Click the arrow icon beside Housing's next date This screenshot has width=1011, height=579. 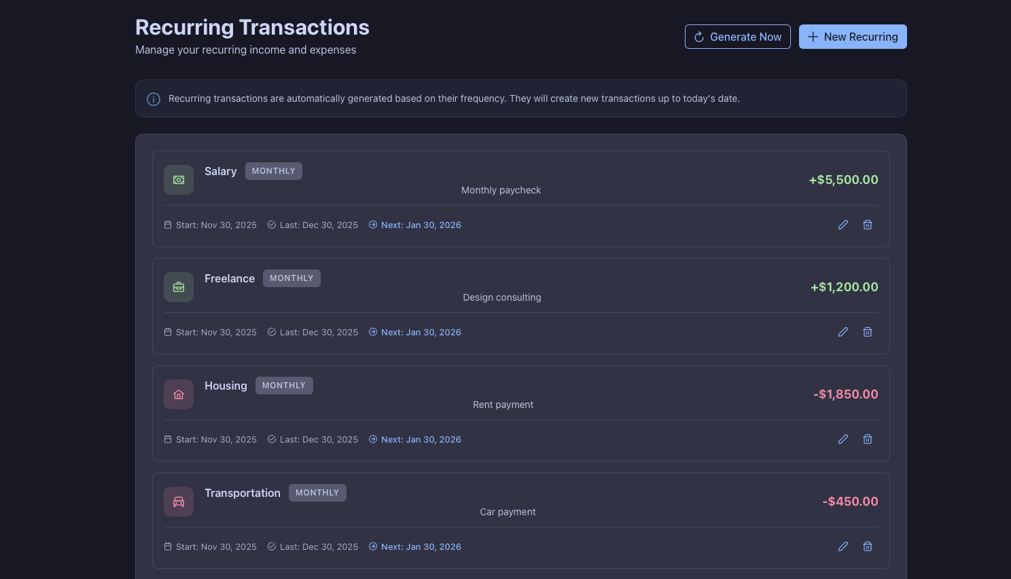tap(373, 439)
